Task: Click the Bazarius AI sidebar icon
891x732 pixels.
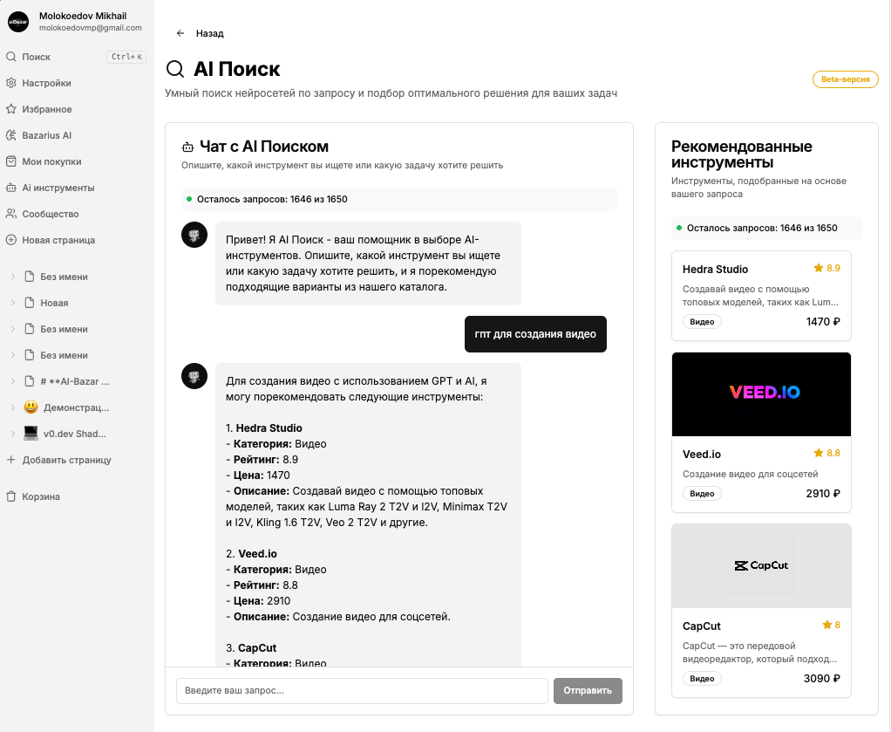Action: pos(11,135)
